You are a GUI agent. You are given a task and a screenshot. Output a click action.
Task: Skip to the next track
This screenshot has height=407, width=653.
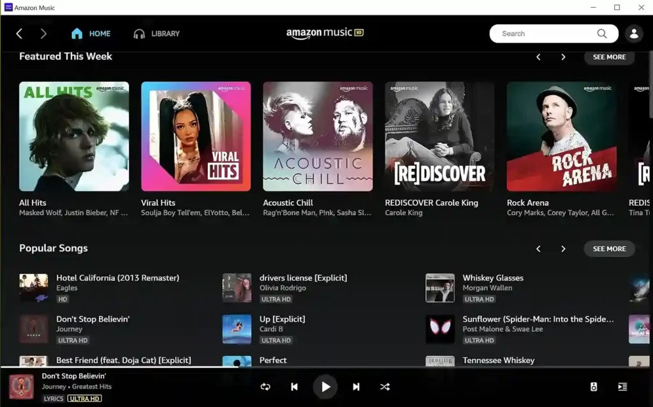coord(356,387)
